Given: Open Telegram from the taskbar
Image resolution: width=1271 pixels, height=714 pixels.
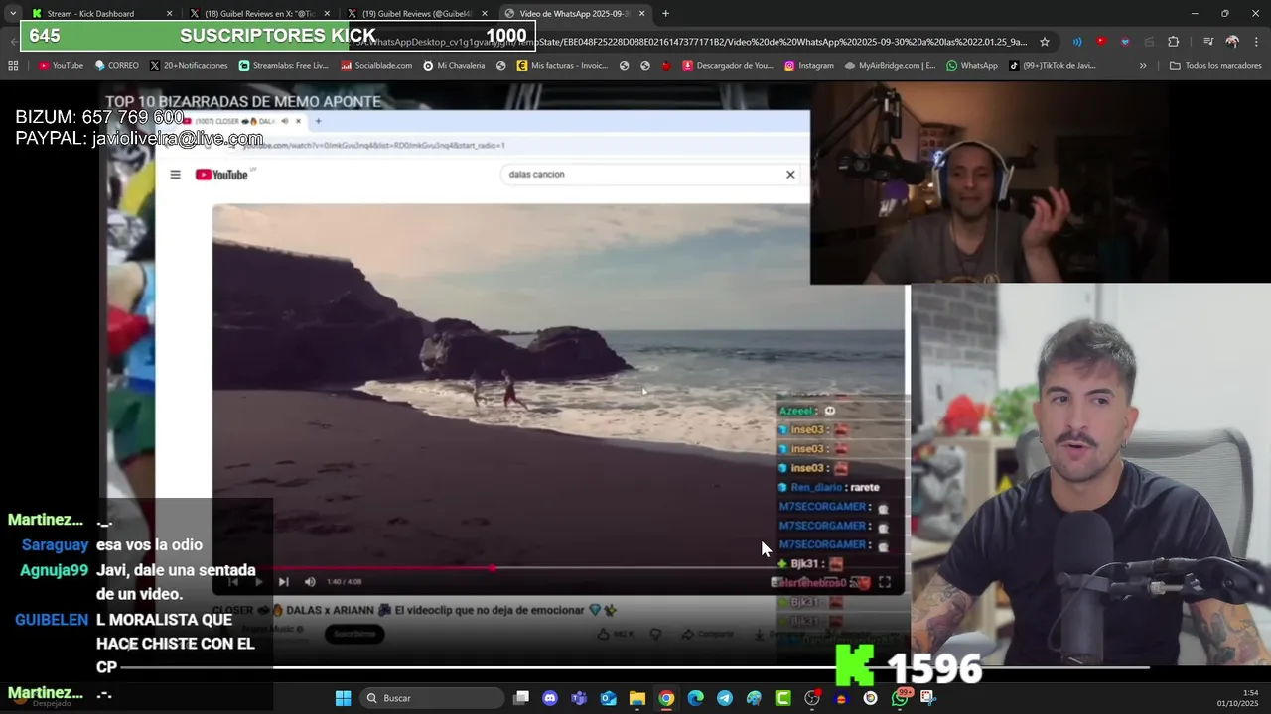Looking at the screenshot, I should [724, 698].
